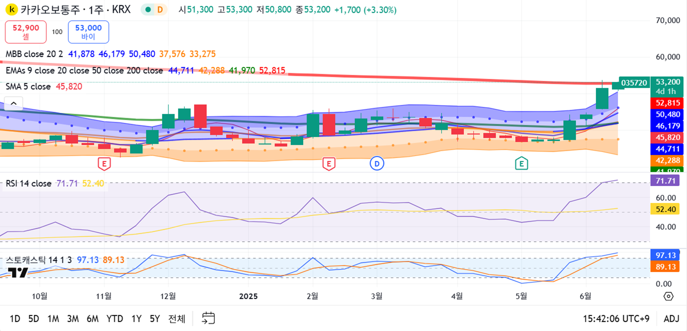Image resolution: width=687 pixels, height=331 pixels.
Task: Click the 12월 label on time axis
Action: coord(168,296)
